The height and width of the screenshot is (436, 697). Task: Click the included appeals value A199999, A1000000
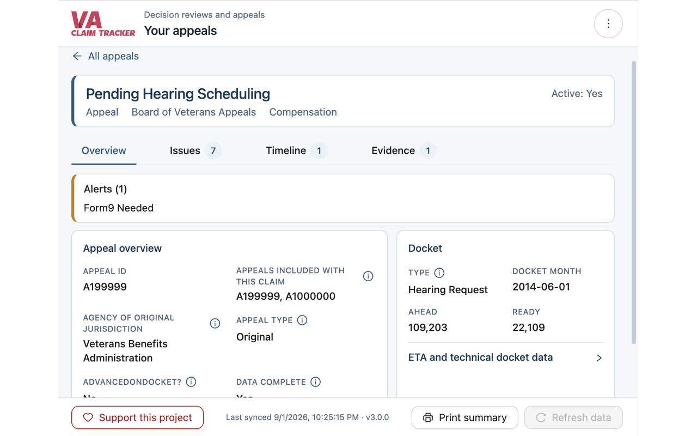click(286, 296)
